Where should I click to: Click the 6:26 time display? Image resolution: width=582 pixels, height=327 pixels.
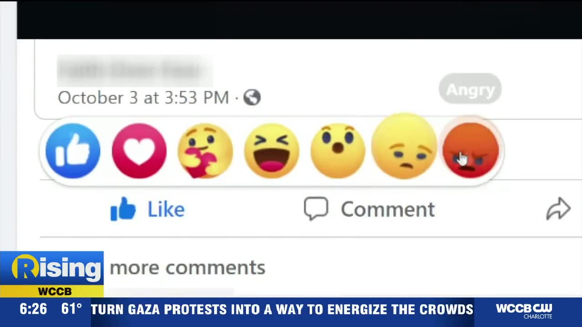tap(33, 309)
